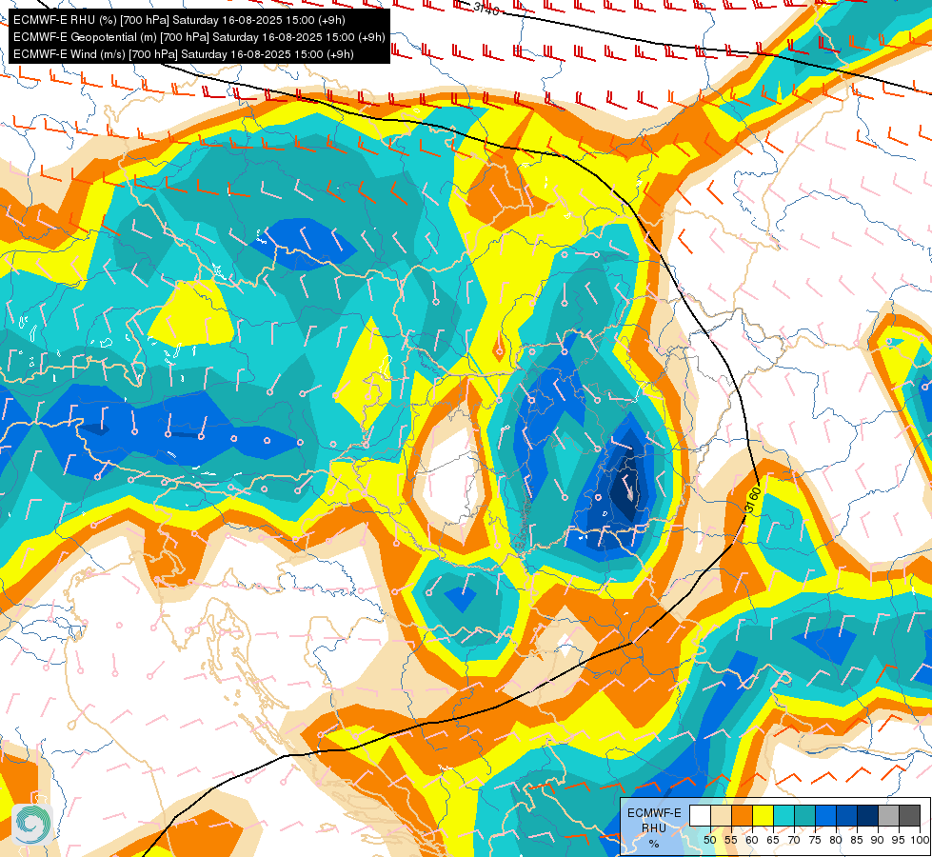The width and height of the screenshot is (932, 857).
Task: Click the legend value 80
Action: point(836,840)
